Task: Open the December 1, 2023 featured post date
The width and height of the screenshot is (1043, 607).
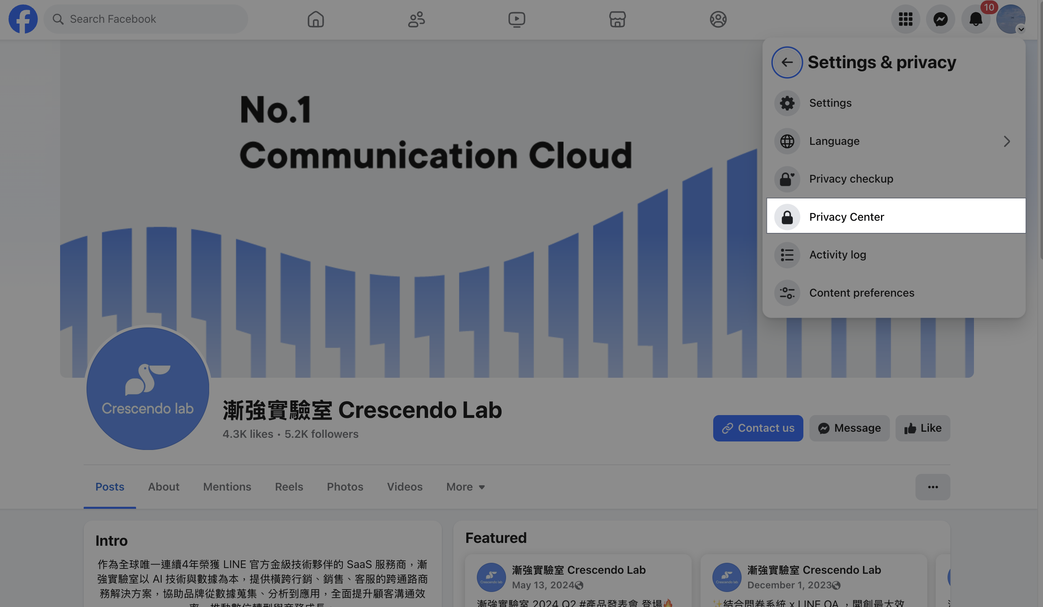Action: coord(789,585)
